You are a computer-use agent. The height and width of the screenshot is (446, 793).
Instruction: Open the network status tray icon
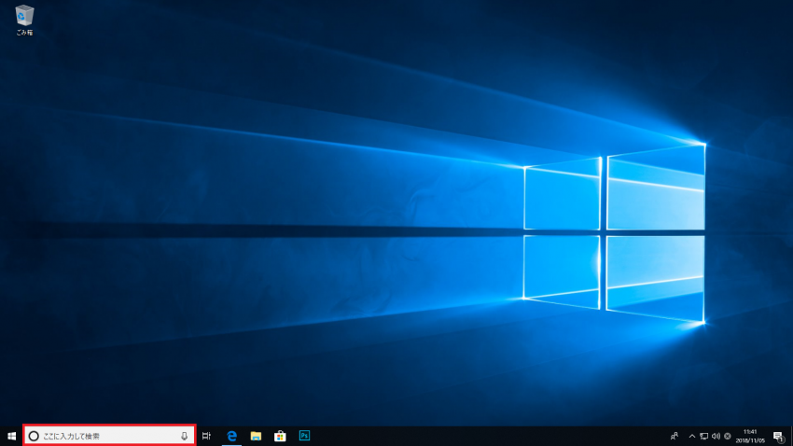tap(704, 436)
